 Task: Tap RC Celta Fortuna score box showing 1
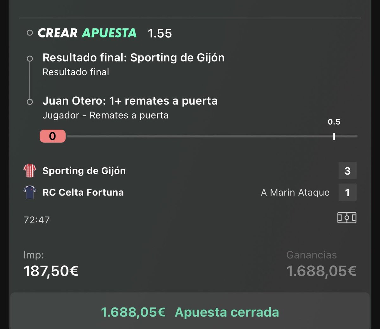347,192
